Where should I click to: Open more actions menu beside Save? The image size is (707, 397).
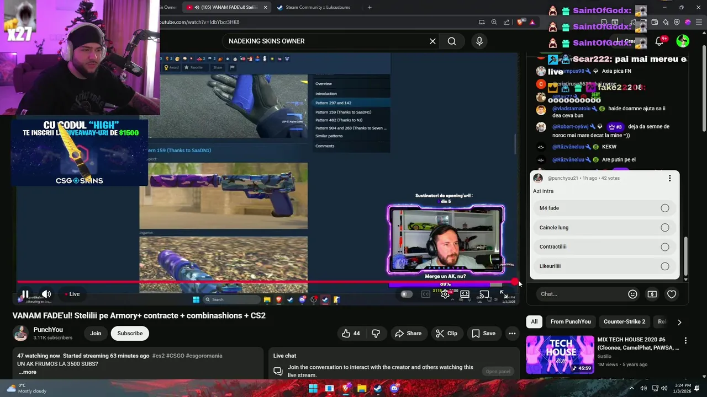(512, 333)
